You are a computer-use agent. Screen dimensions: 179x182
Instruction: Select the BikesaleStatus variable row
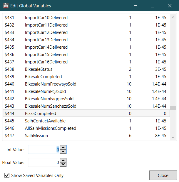click(39, 69)
